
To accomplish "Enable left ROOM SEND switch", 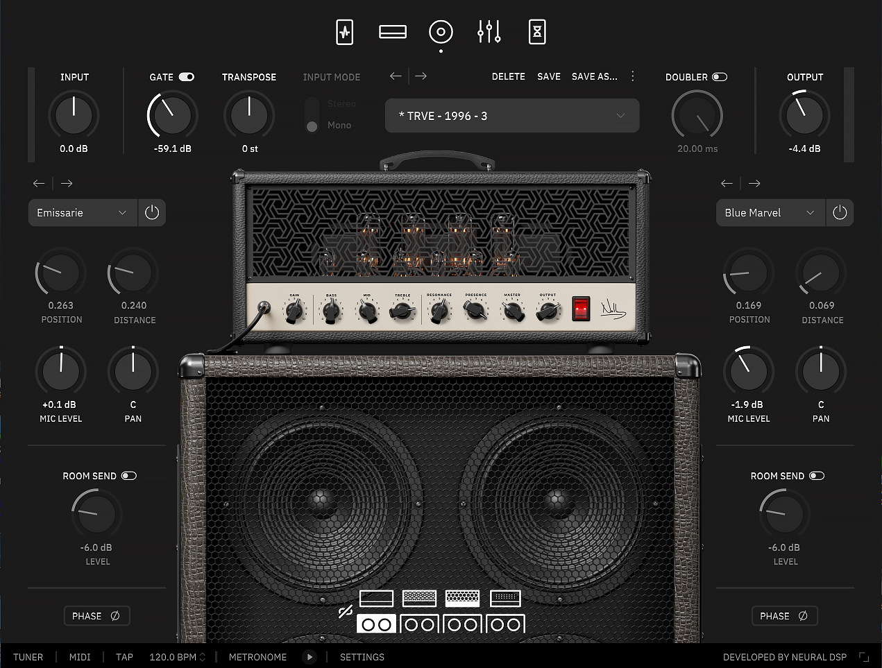I will coord(129,476).
